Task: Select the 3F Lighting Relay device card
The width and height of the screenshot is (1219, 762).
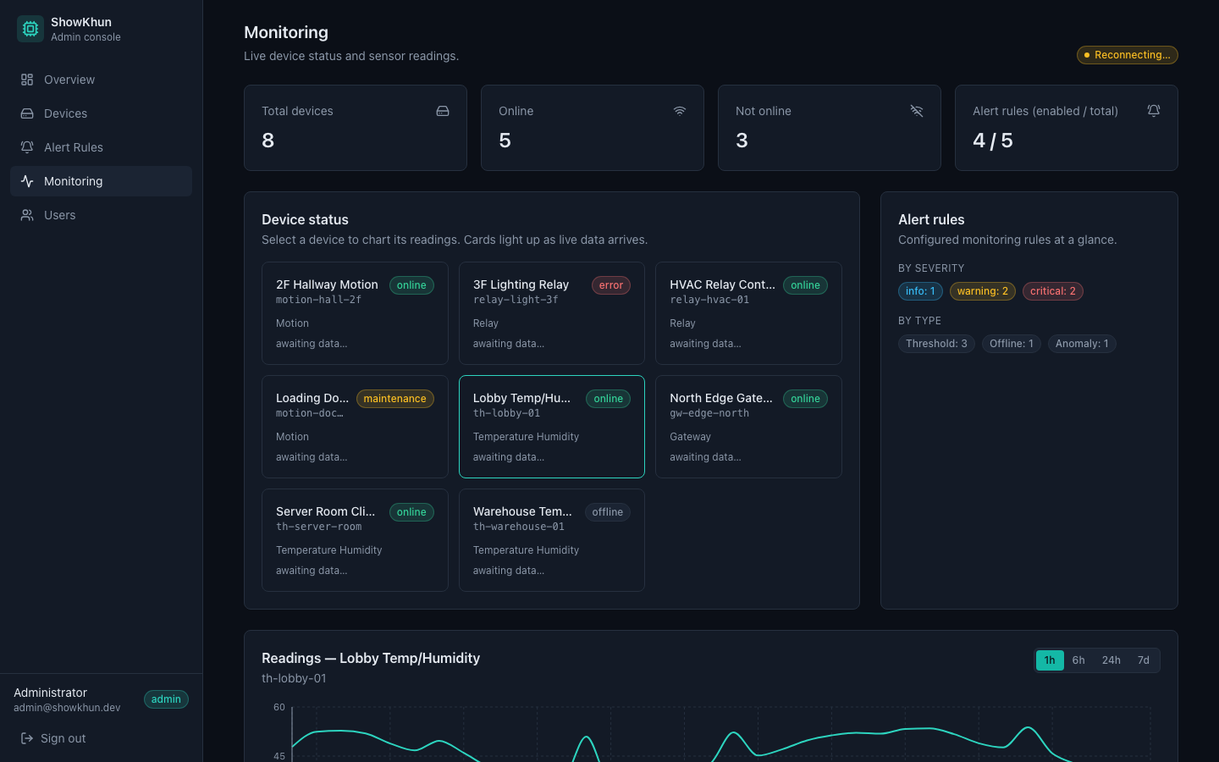Action: 552,313
